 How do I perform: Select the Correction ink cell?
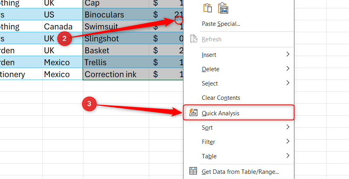point(116,74)
